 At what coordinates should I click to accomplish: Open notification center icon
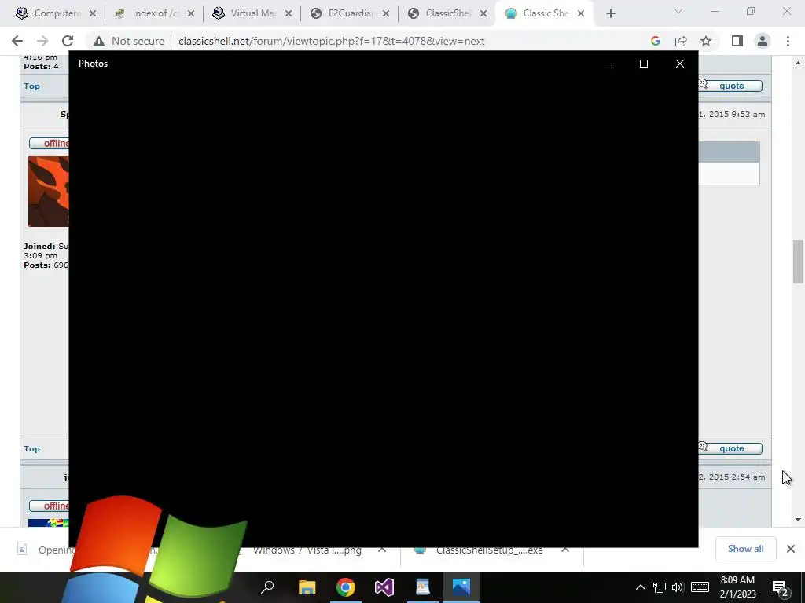point(780,587)
